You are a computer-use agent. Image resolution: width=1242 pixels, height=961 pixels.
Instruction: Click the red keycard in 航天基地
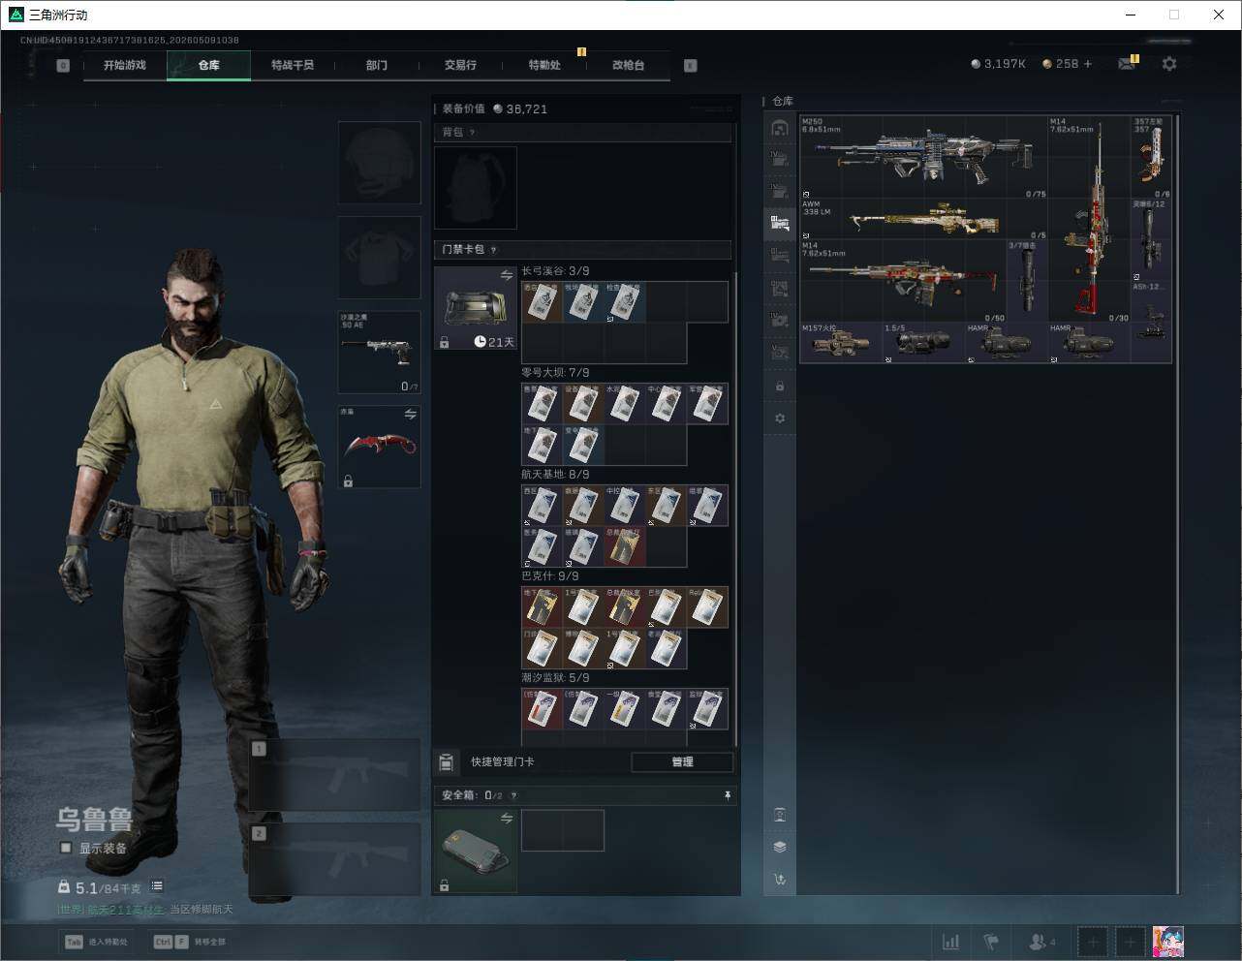[x=625, y=546]
